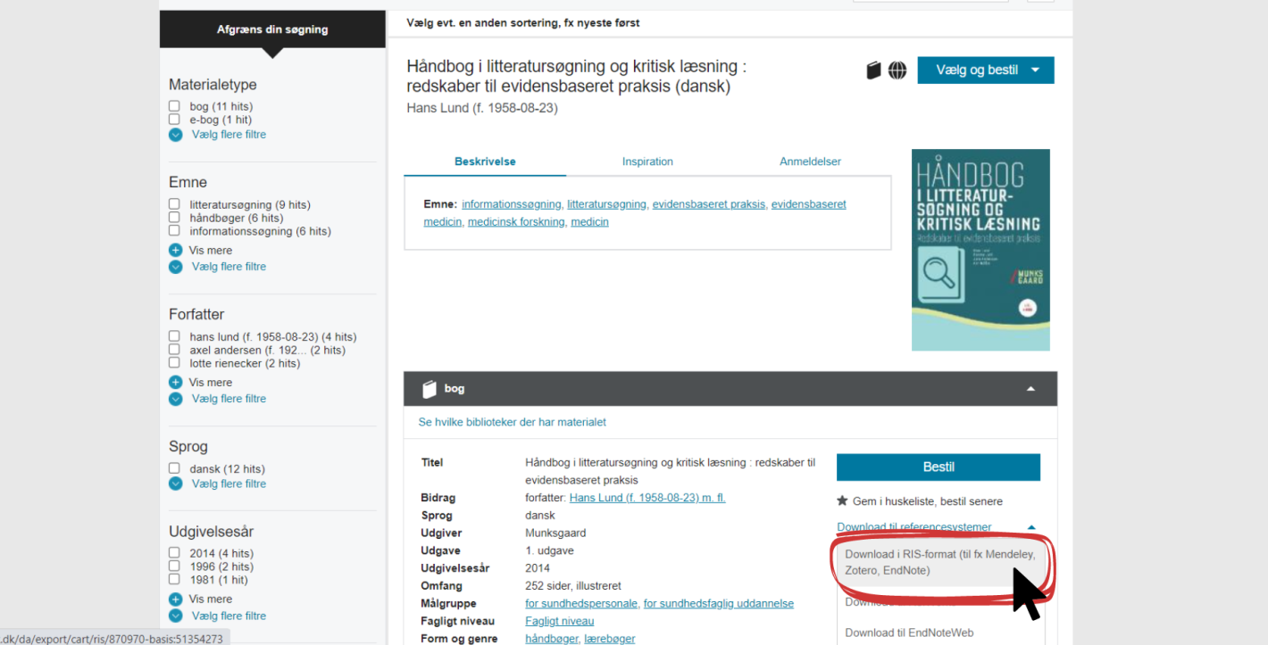Viewport: 1268px width, 645px height.
Task: Tick the lotte rienecker (2 hits) checkbox
Action: (174, 364)
